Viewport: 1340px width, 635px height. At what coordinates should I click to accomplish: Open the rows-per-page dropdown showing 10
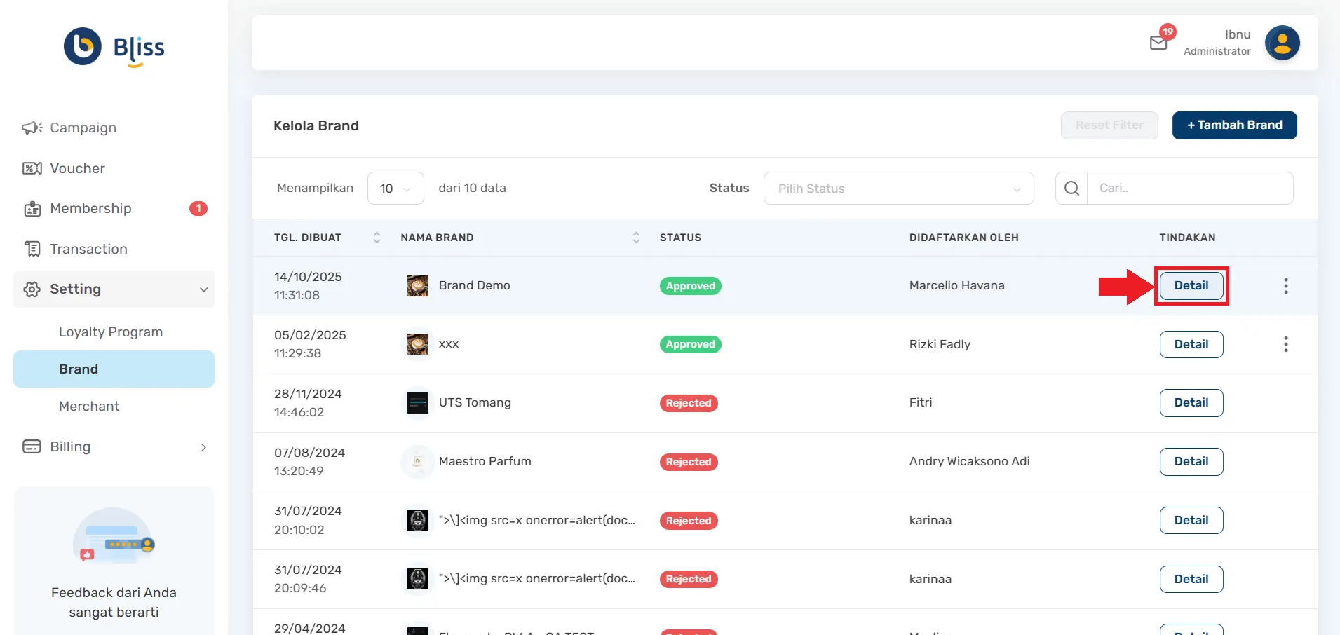[x=395, y=189]
